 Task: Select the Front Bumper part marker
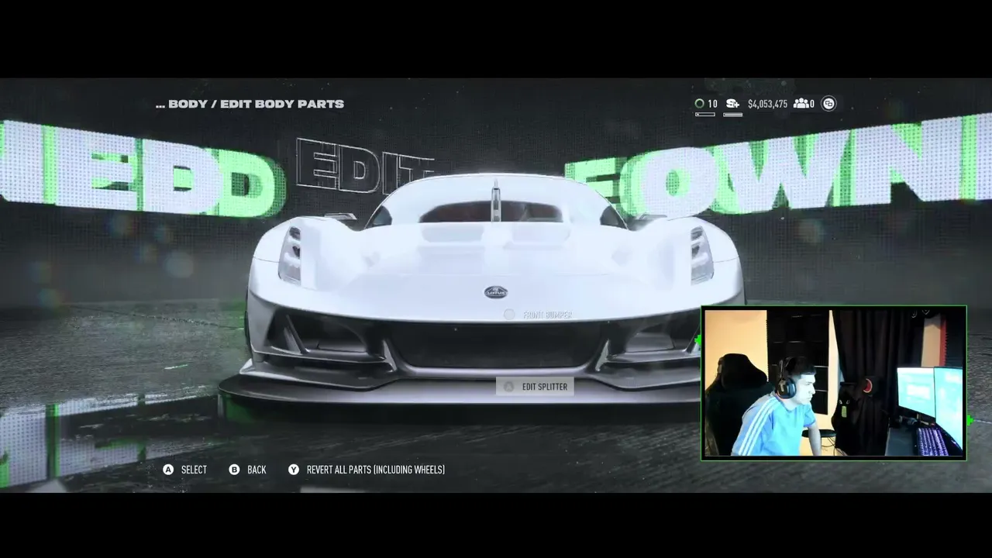tap(509, 315)
